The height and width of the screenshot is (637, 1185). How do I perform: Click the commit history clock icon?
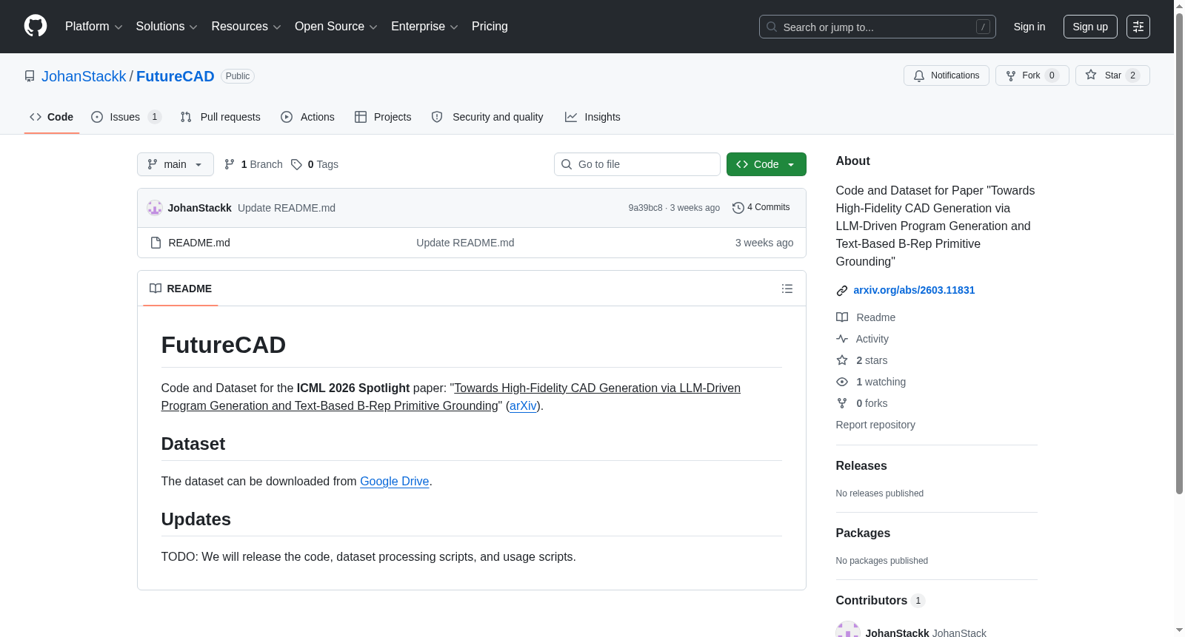click(738, 208)
